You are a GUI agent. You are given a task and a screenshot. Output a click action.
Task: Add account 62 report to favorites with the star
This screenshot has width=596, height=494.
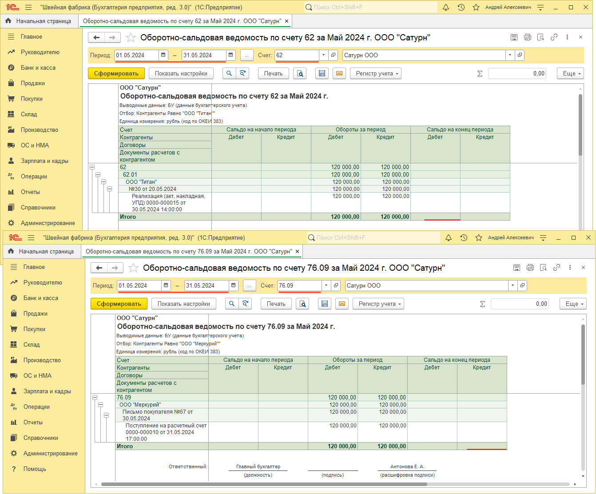131,38
